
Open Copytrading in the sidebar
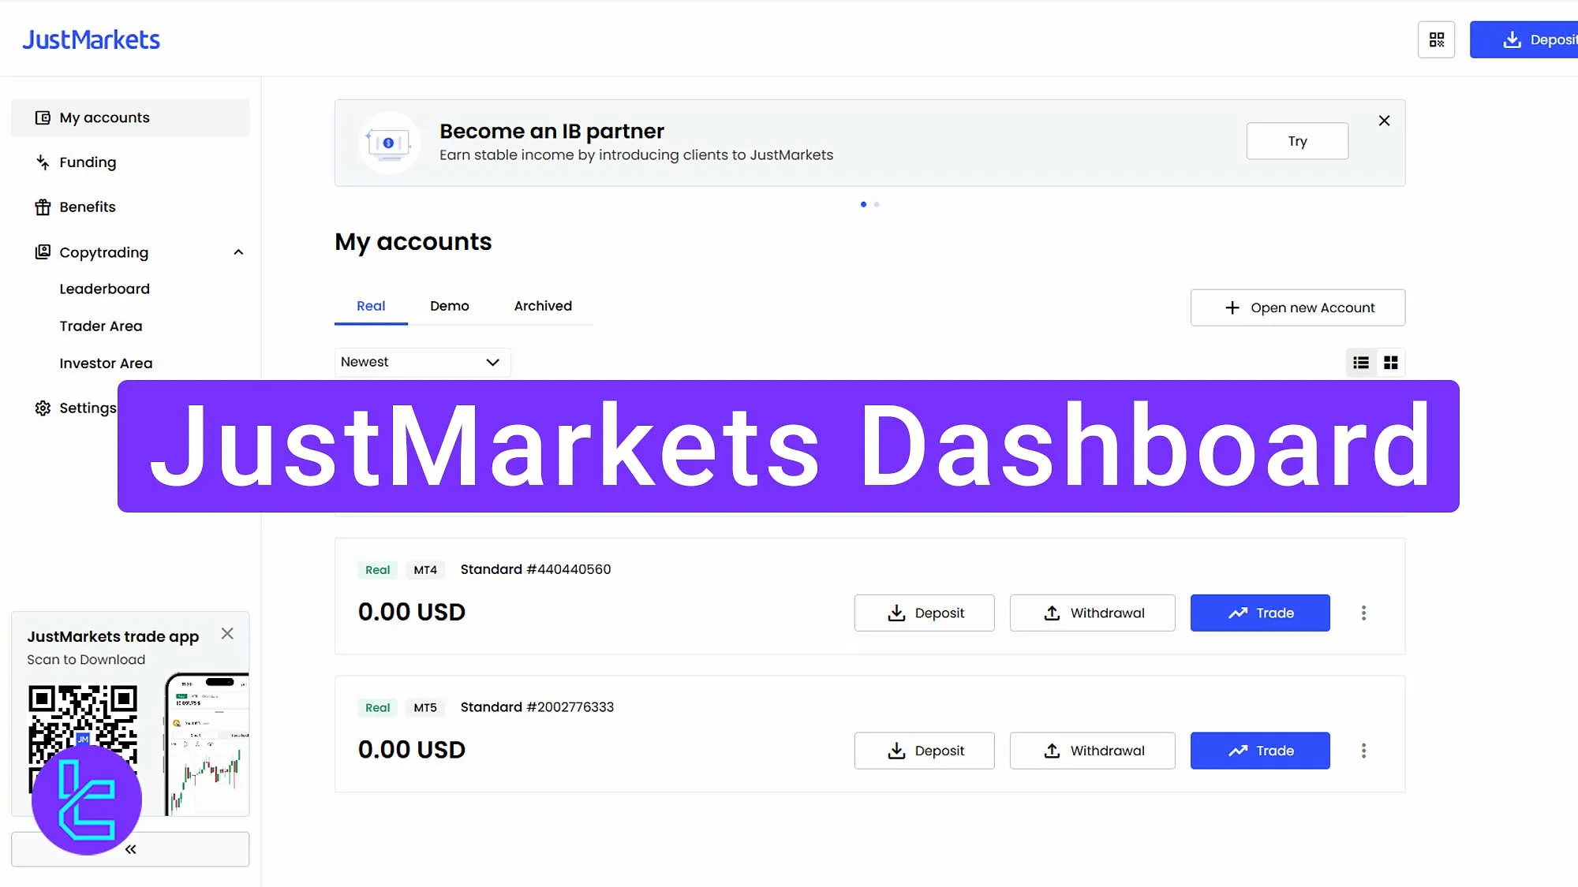click(x=103, y=252)
